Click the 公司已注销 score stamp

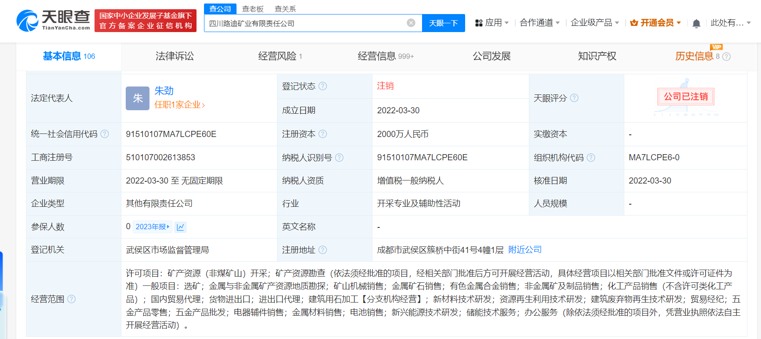(x=686, y=97)
